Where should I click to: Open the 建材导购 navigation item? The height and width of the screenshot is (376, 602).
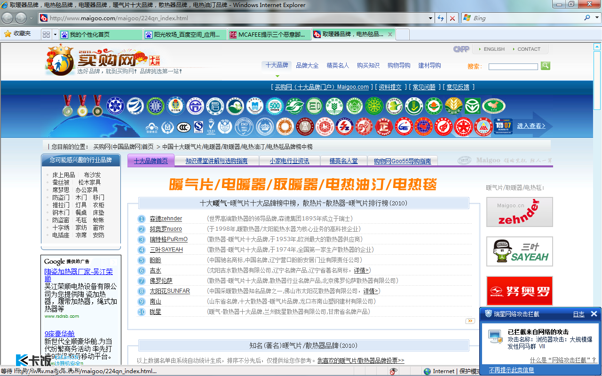pyautogui.click(x=430, y=65)
